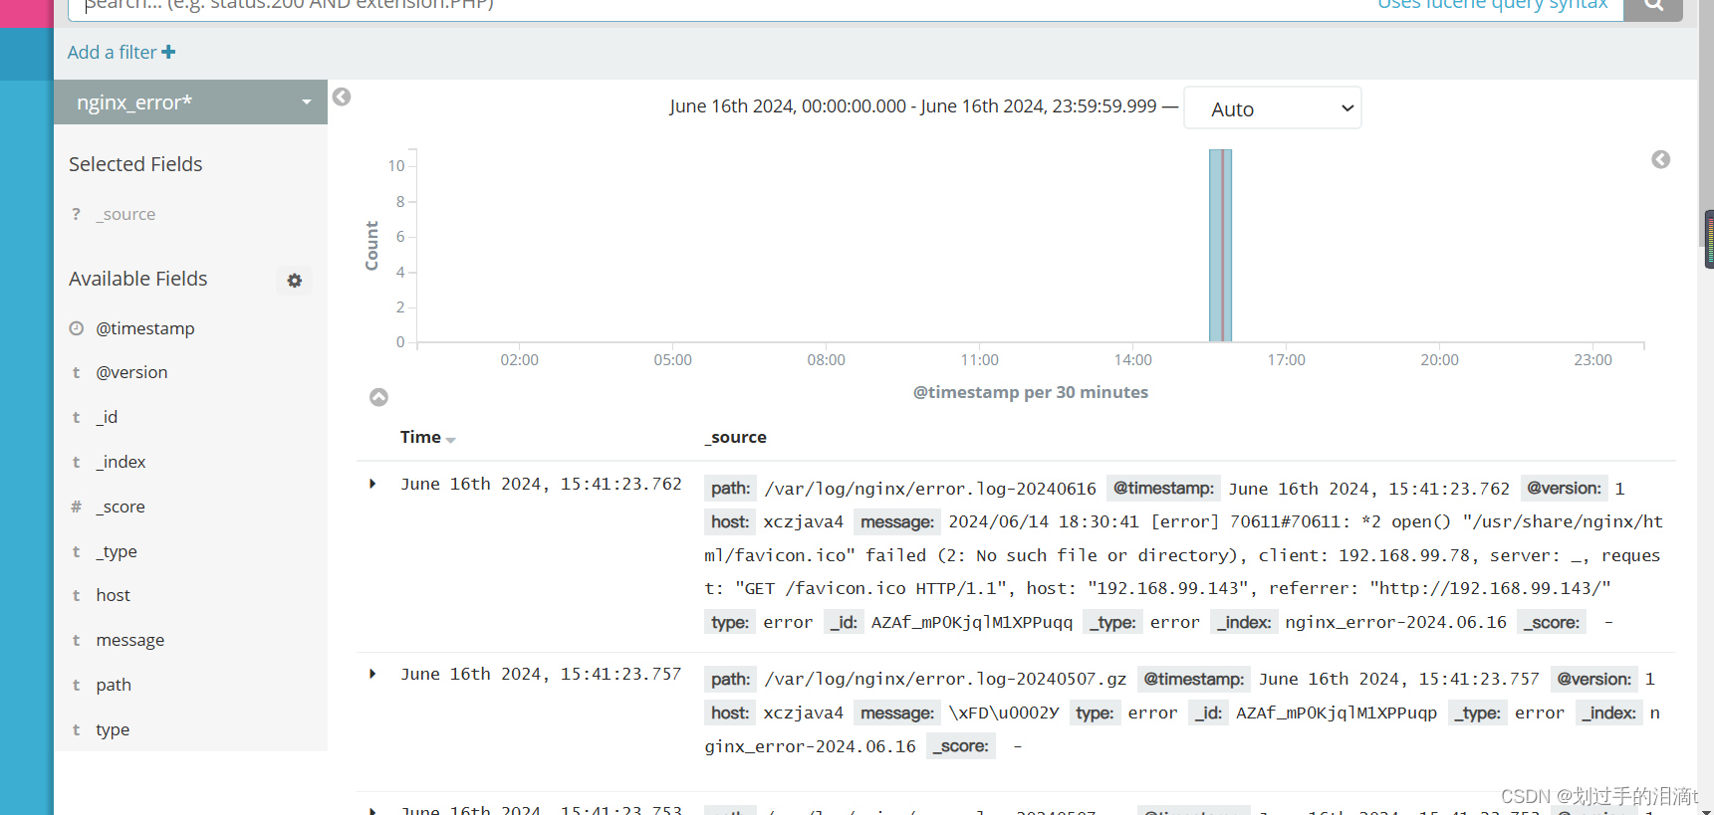Expand the 15:41:23.753 log entry
This screenshot has height=815, width=1714.
click(x=372, y=810)
